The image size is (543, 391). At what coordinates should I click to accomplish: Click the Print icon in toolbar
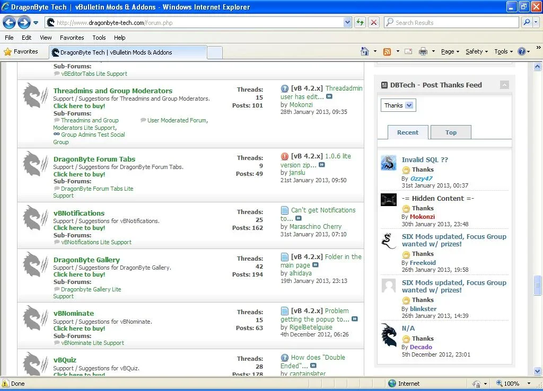pos(423,51)
